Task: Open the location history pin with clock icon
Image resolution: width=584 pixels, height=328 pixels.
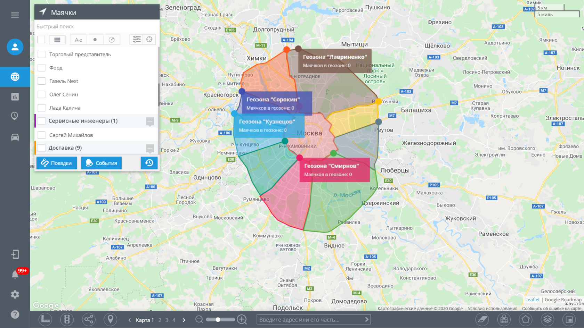Action: point(15,116)
